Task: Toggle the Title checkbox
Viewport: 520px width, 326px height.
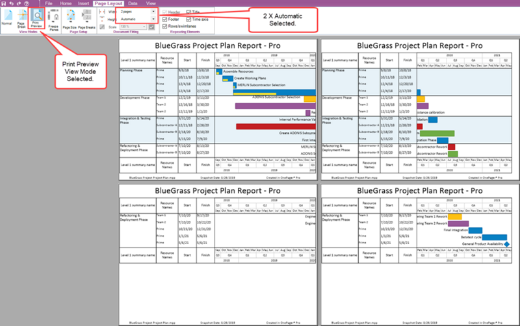Action: 188,12
